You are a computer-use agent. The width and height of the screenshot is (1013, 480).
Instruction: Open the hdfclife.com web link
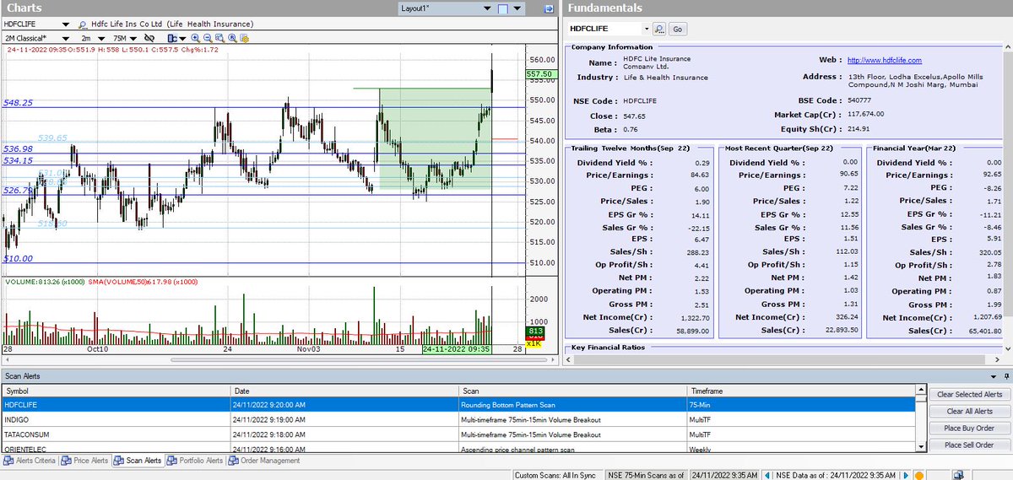(884, 61)
